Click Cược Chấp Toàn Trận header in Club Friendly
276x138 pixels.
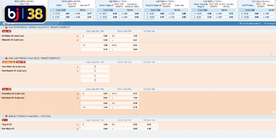[x=95, y=62]
